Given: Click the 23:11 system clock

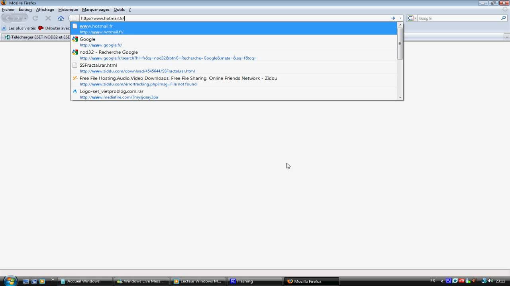Looking at the screenshot, I should coord(500,281).
